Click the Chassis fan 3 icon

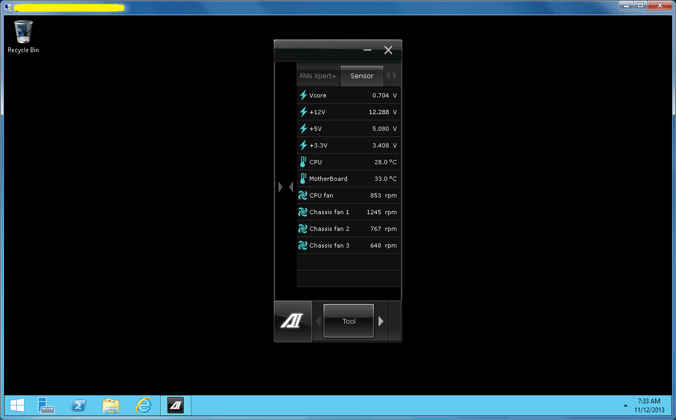[303, 245]
